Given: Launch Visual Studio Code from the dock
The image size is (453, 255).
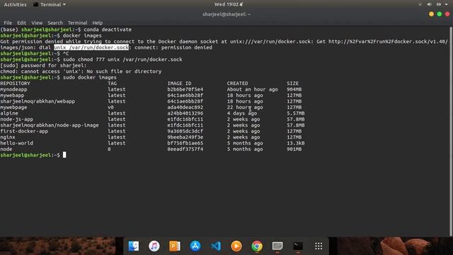Looking at the screenshot, I should point(216,246).
